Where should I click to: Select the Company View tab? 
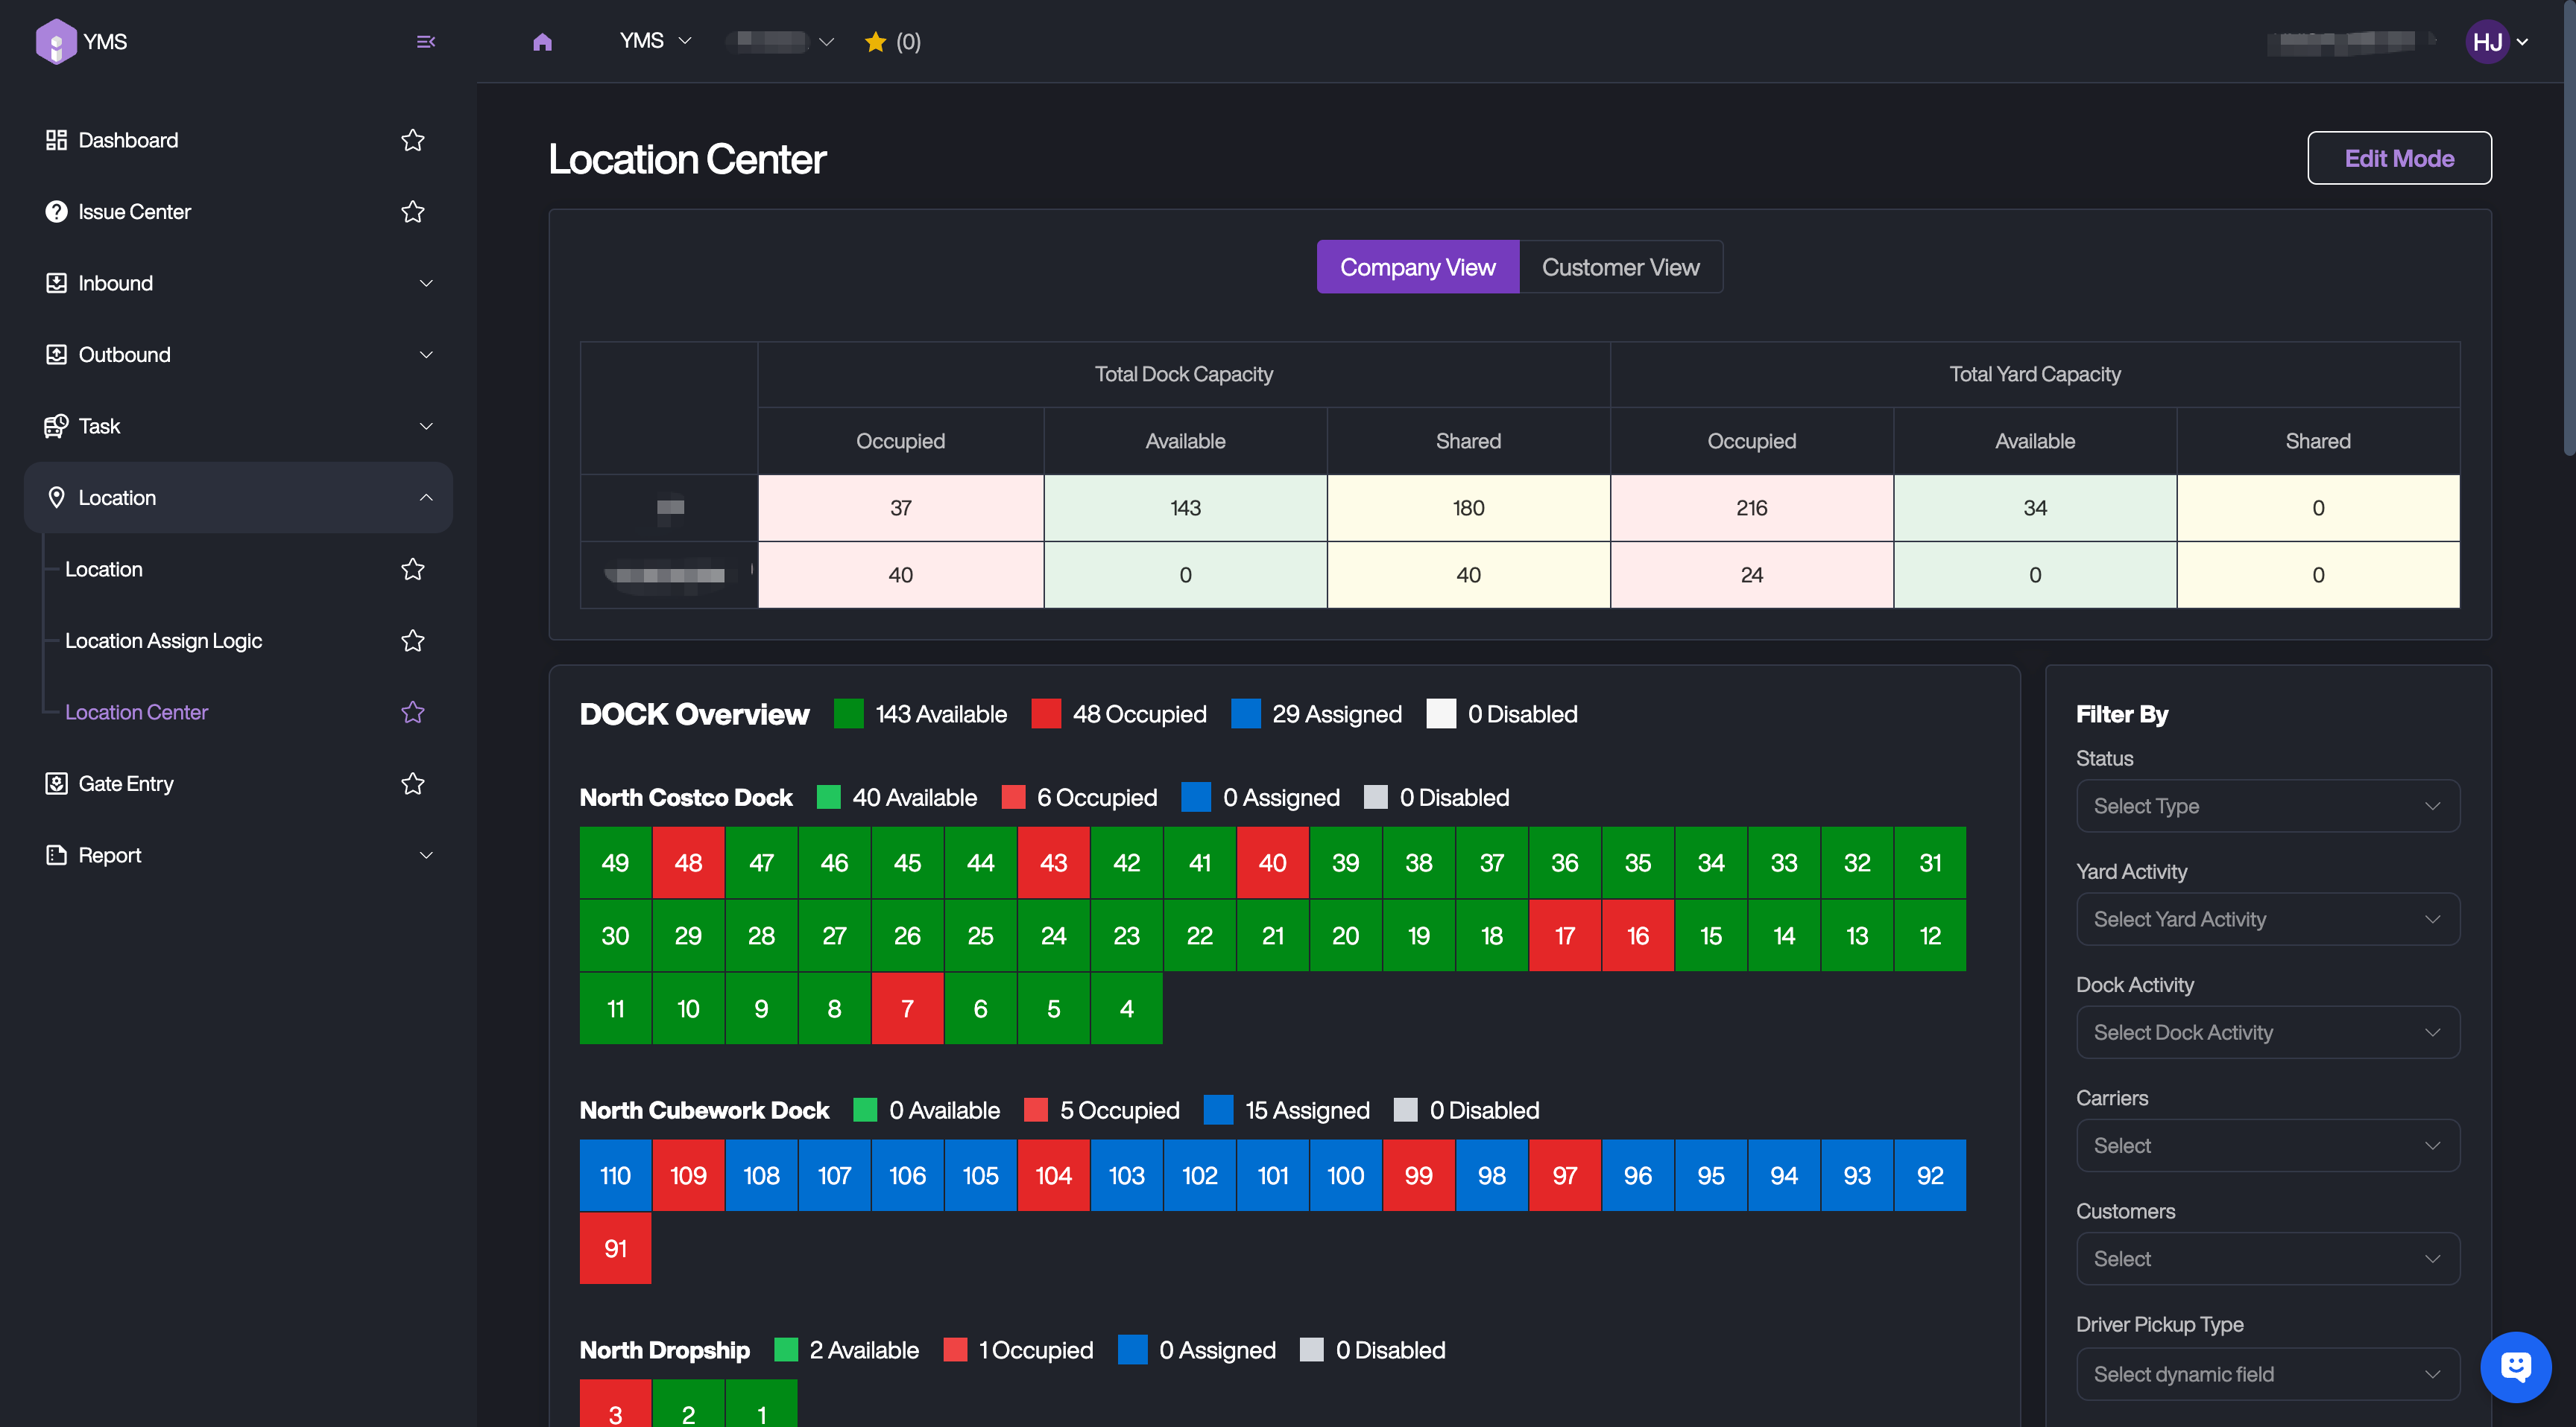pyautogui.click(x=1417, y=267)
